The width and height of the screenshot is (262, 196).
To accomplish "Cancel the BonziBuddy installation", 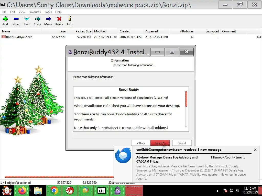I will [182, 143].
